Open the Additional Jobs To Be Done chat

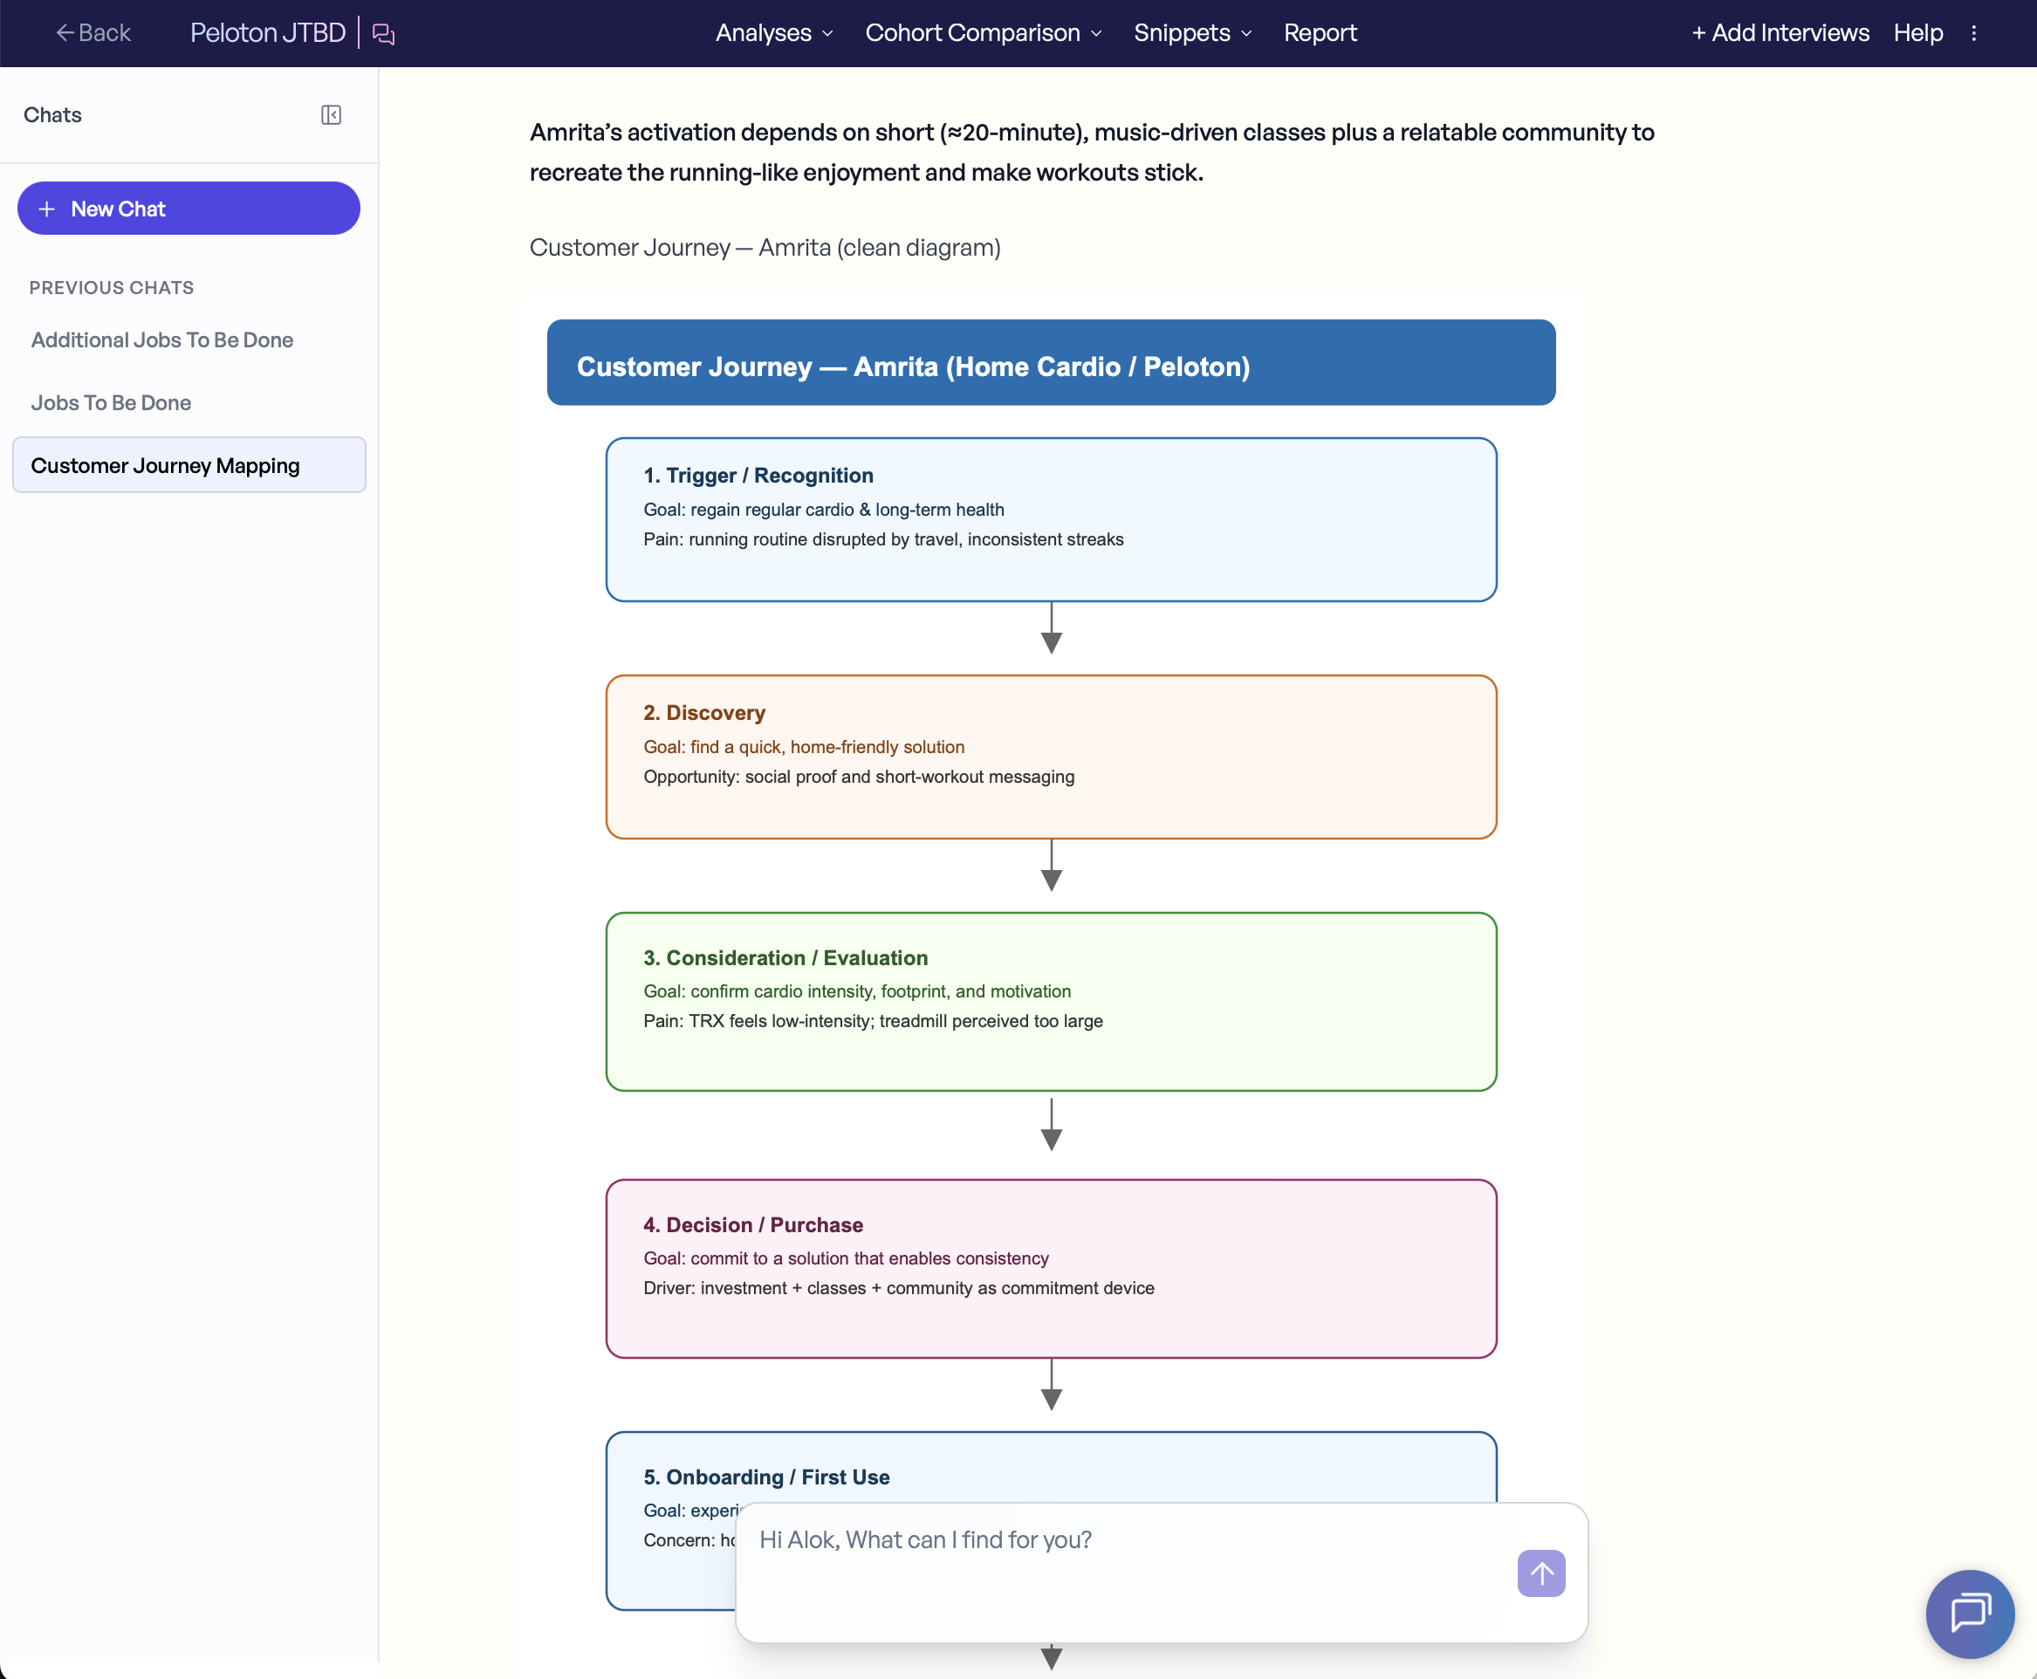[x=162, y=339]
